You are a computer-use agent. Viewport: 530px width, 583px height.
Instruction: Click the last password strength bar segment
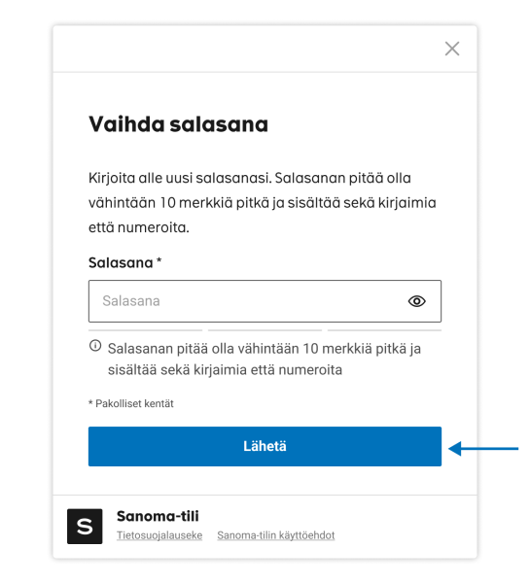click(x=384, y=329)
